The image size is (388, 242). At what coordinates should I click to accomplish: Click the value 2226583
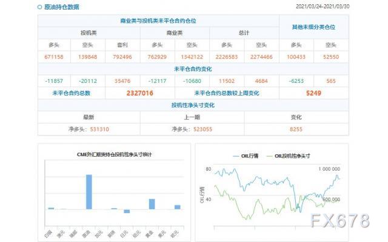point(227,57)
